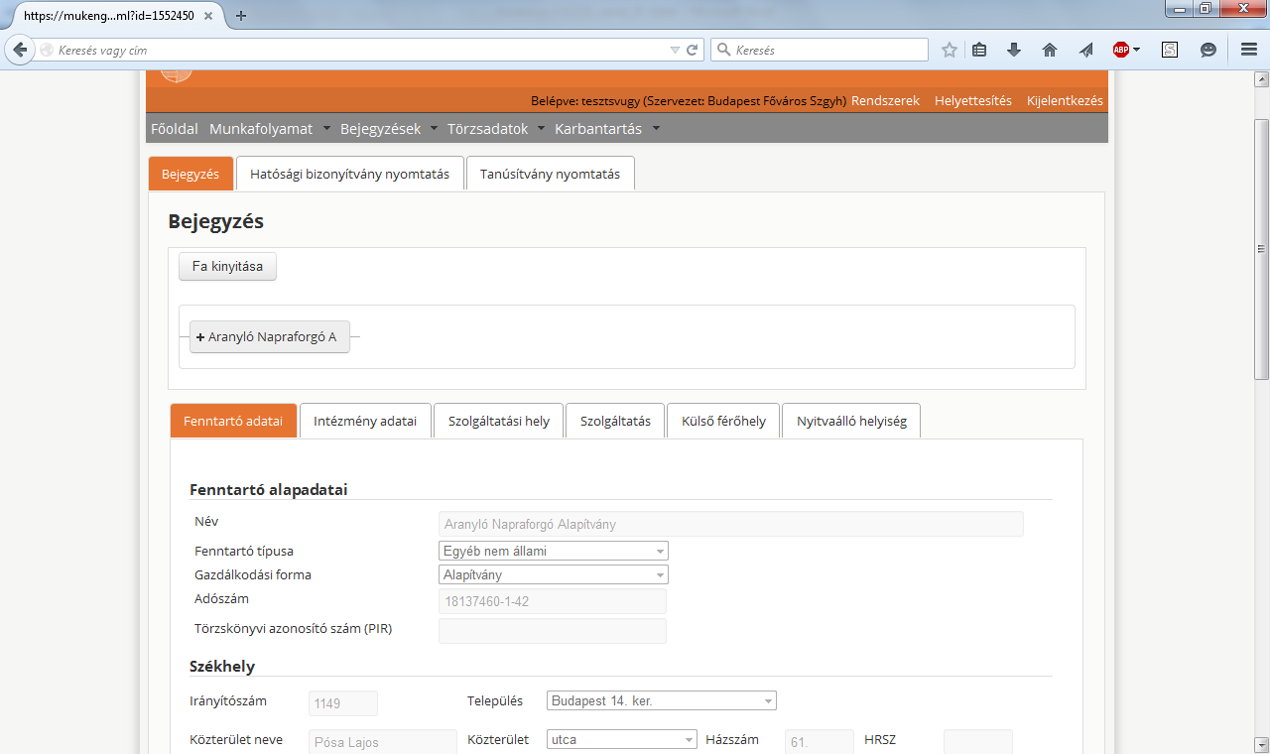The width and height of the screenshot is (1270, 754).
Task: Close the mukeng browser tab
Action: pos(210,16)
